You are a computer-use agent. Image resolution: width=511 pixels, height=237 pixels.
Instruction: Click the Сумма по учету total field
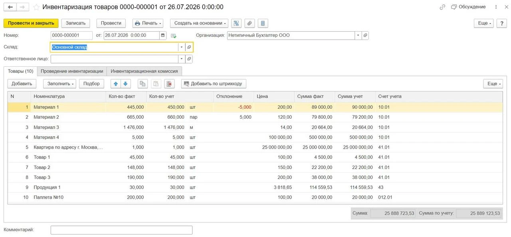pyautogui.click(x=479, y=213)
